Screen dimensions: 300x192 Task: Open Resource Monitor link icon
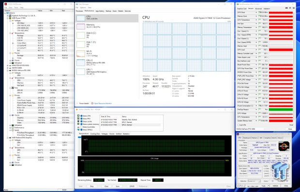(92, 103)
